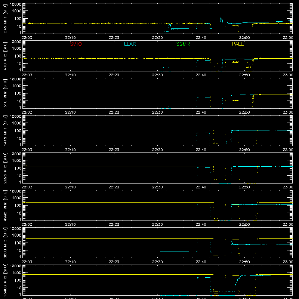
Task: Select the 1415 MHz [SFU] axis title
Action: click(5, 131)
